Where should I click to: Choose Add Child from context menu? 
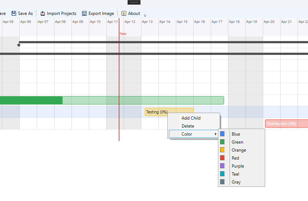coord(194,118)
